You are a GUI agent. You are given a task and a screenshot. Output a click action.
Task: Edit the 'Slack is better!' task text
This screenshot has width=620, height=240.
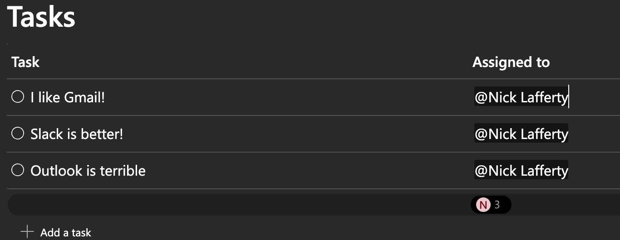click(77, 134)
